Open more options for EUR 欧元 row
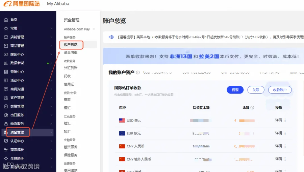Image resolution: width=304 pixels, height=172 pixels. (x=285, y=133)
